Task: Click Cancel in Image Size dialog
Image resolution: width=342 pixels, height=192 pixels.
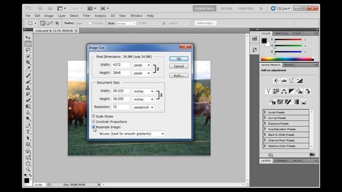Action: 178,66
